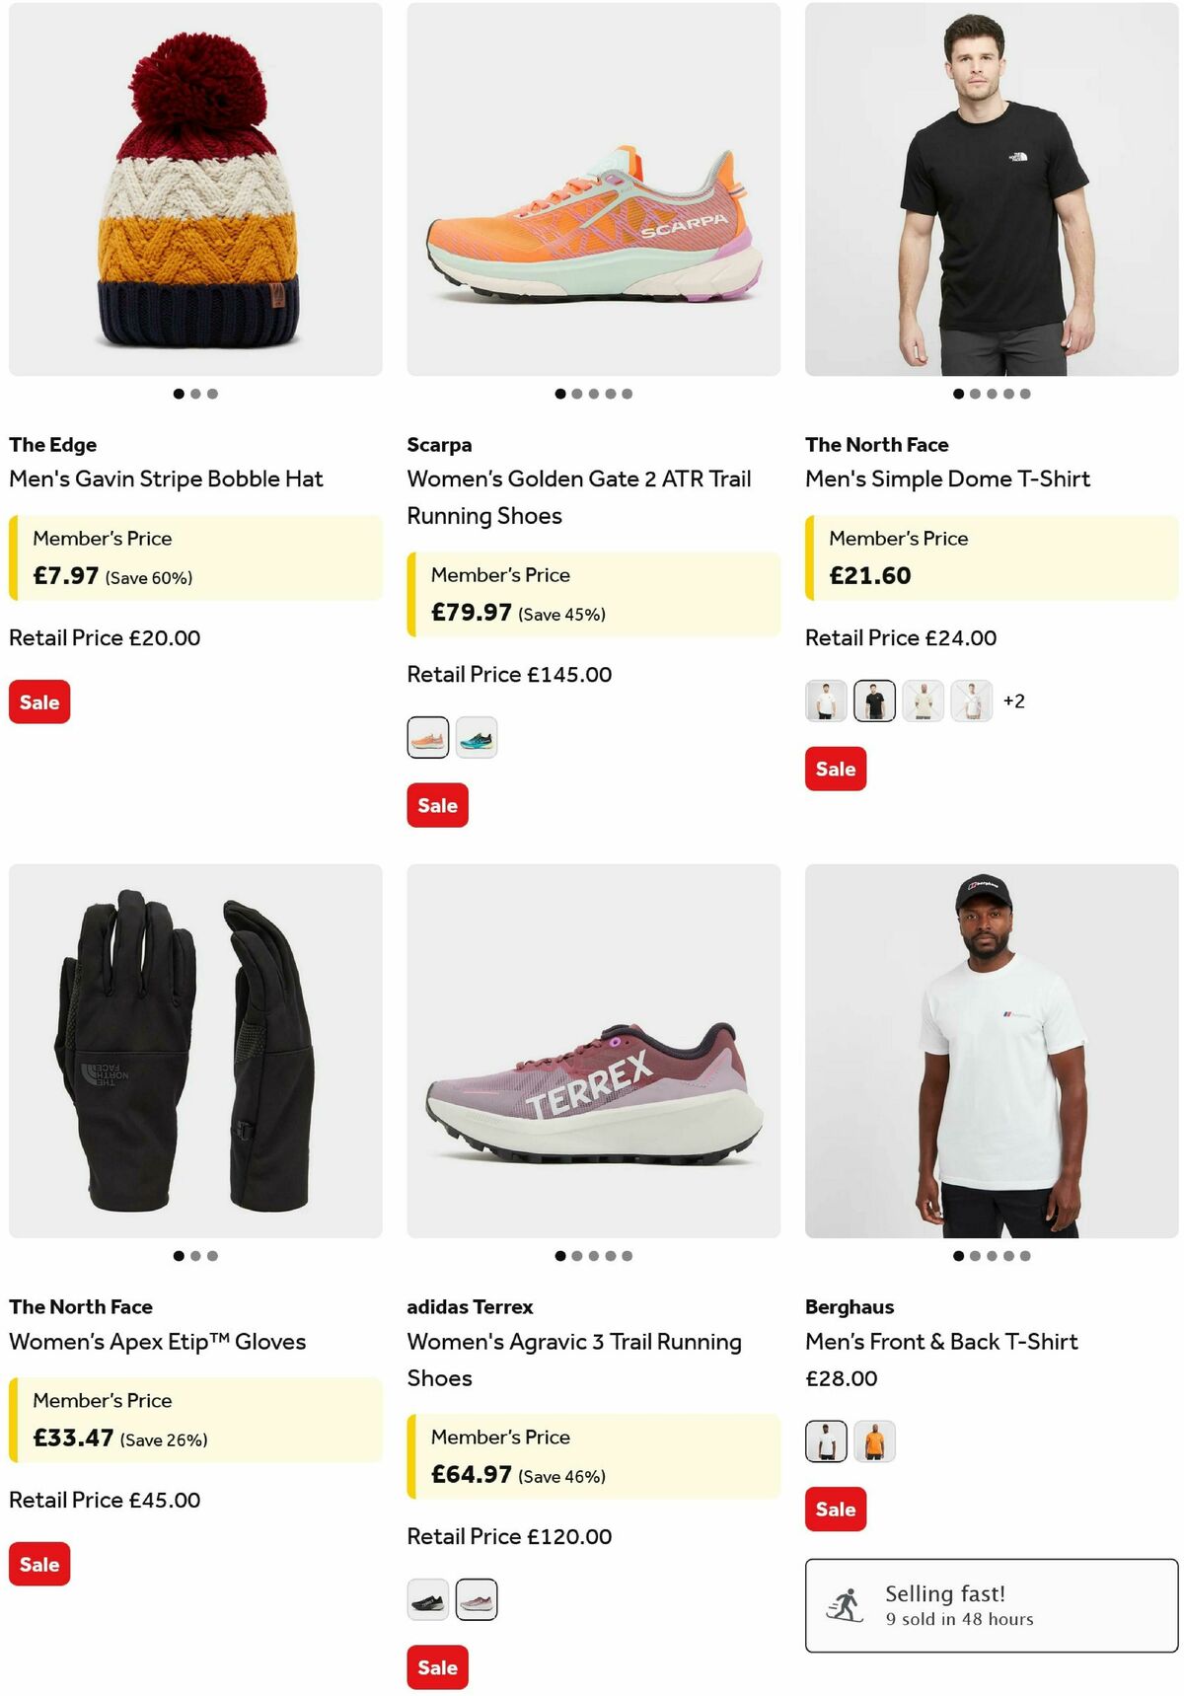Screen dimensions: 1184x1696
Task: Select the third carousel dot under the bobble hat
Action: click(212, 393)
